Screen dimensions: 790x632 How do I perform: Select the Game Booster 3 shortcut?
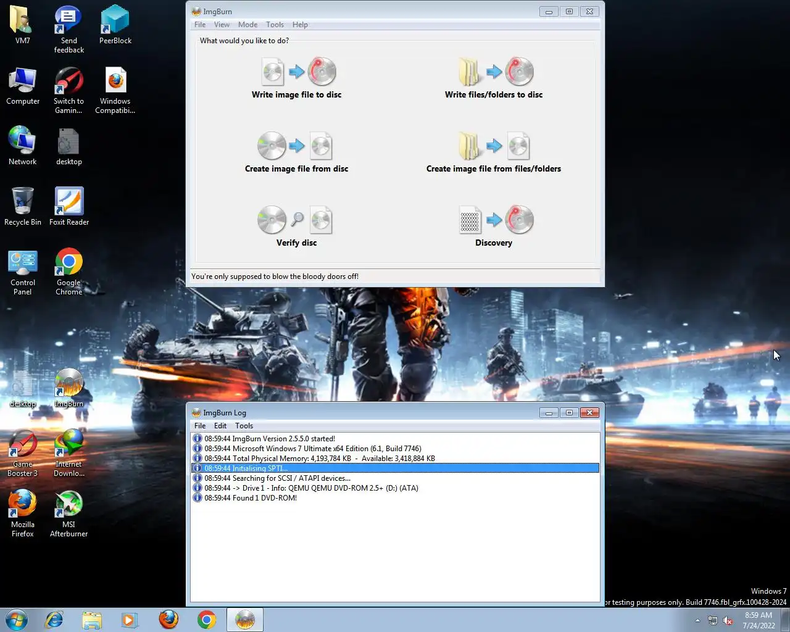pyautogui.click(x=23, y=453)
